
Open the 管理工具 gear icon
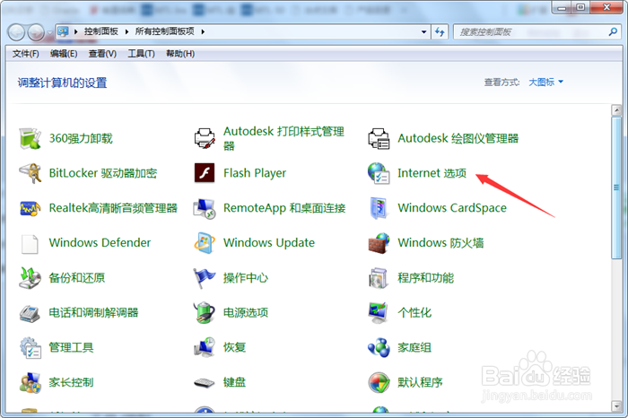pos(30,347)
